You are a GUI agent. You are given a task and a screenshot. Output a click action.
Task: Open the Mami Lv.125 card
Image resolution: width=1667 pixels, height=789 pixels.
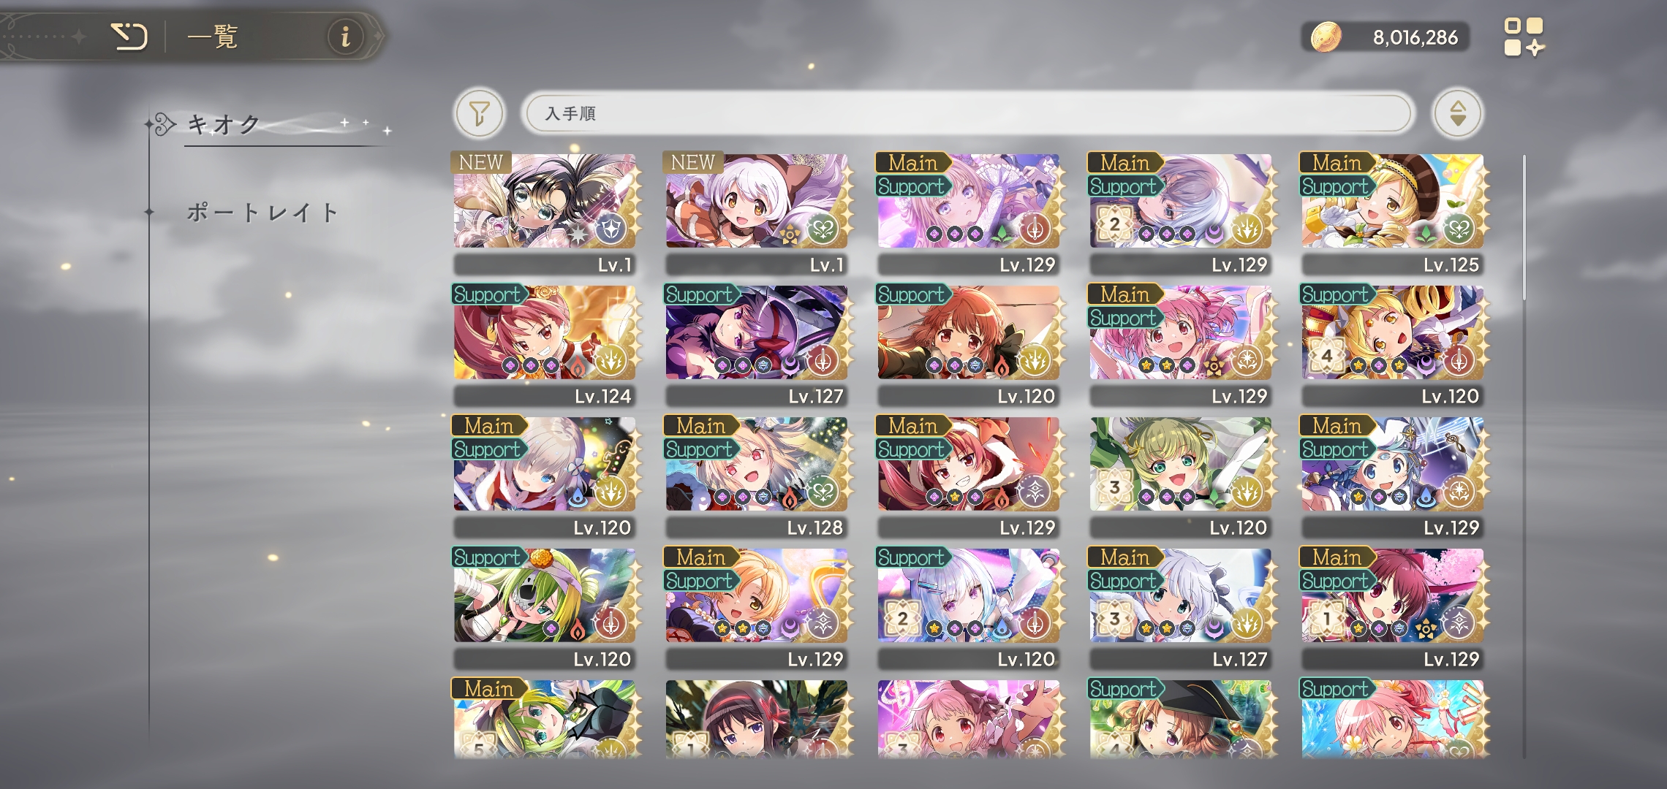(1393, 213)
